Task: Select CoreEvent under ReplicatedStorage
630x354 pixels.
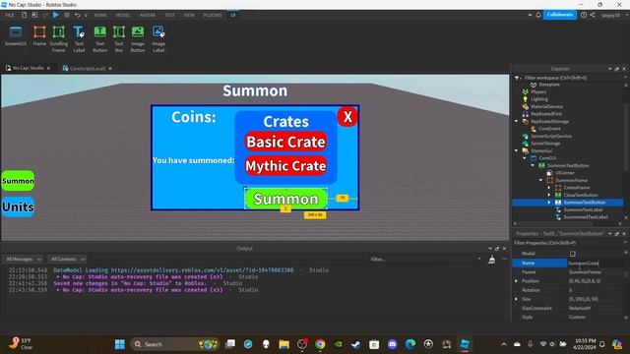Action: pos(549,129)
